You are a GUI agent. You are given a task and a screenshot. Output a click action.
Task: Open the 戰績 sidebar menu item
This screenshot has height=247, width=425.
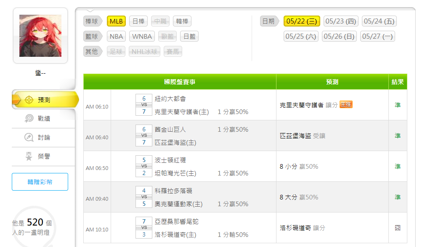pyautogui.click(x=43, y=119)
